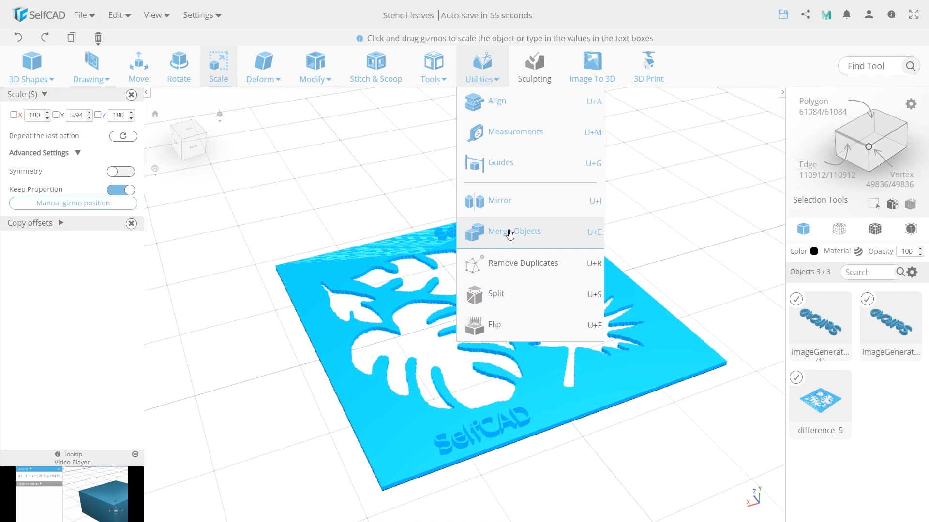Open the Edit menu

pos(119,15)
